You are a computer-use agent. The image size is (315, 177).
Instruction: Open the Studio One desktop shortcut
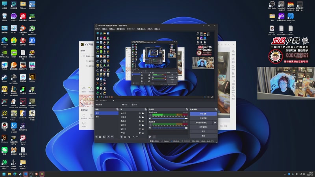291,17
